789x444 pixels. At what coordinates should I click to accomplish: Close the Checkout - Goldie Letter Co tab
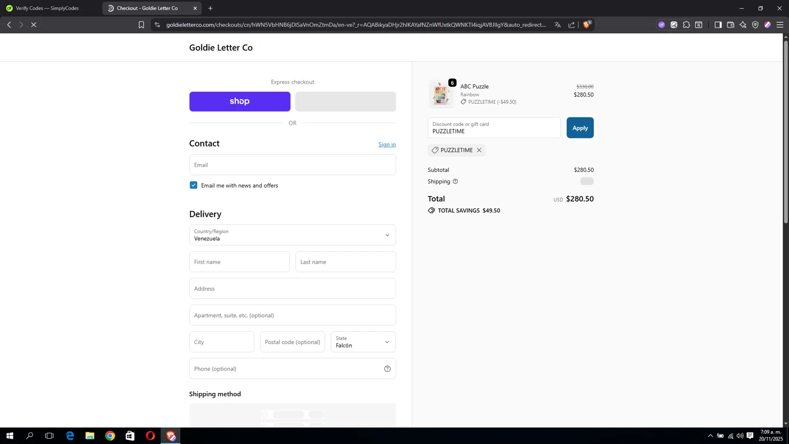[195, 8]
